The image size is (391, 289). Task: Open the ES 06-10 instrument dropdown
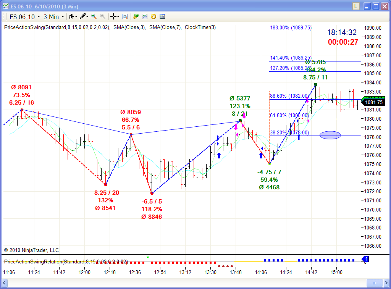(25, 17)
